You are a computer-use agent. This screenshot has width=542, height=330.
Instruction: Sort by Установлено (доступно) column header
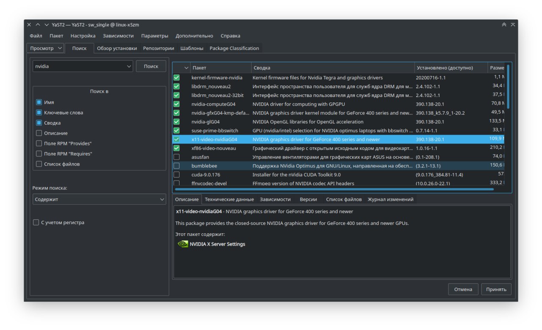click(x=451, y=68)
